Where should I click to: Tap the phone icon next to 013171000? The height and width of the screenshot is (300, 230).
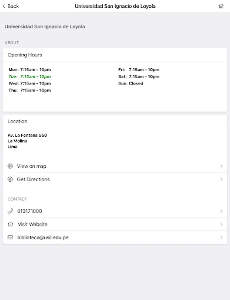(10, 211)
